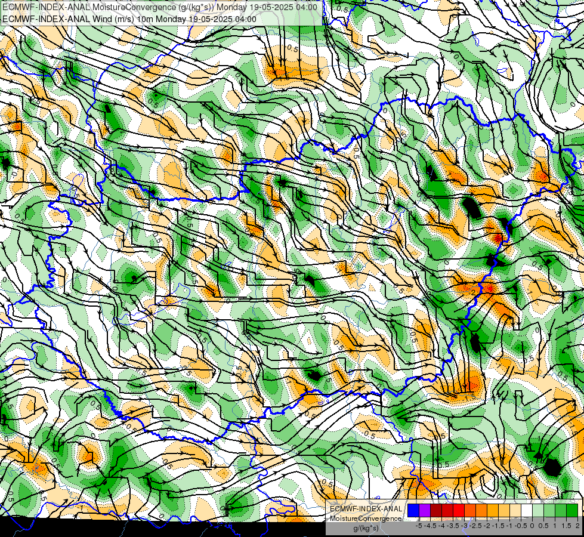Click the '-5' legend scale label
This screenshot has height=537, width=584.
(x=419, y=526)
